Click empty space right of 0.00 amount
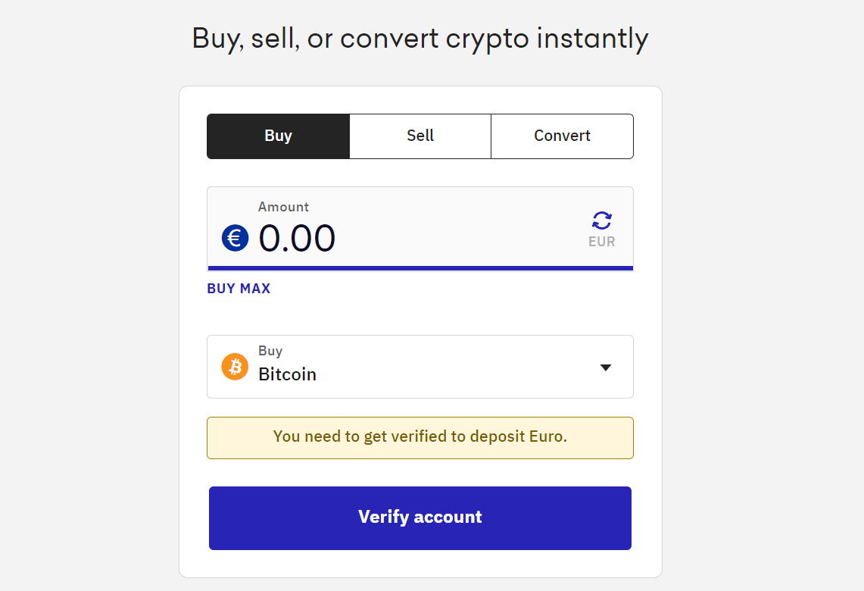Viewport: 864px width, 591px height. coord(454,239)
